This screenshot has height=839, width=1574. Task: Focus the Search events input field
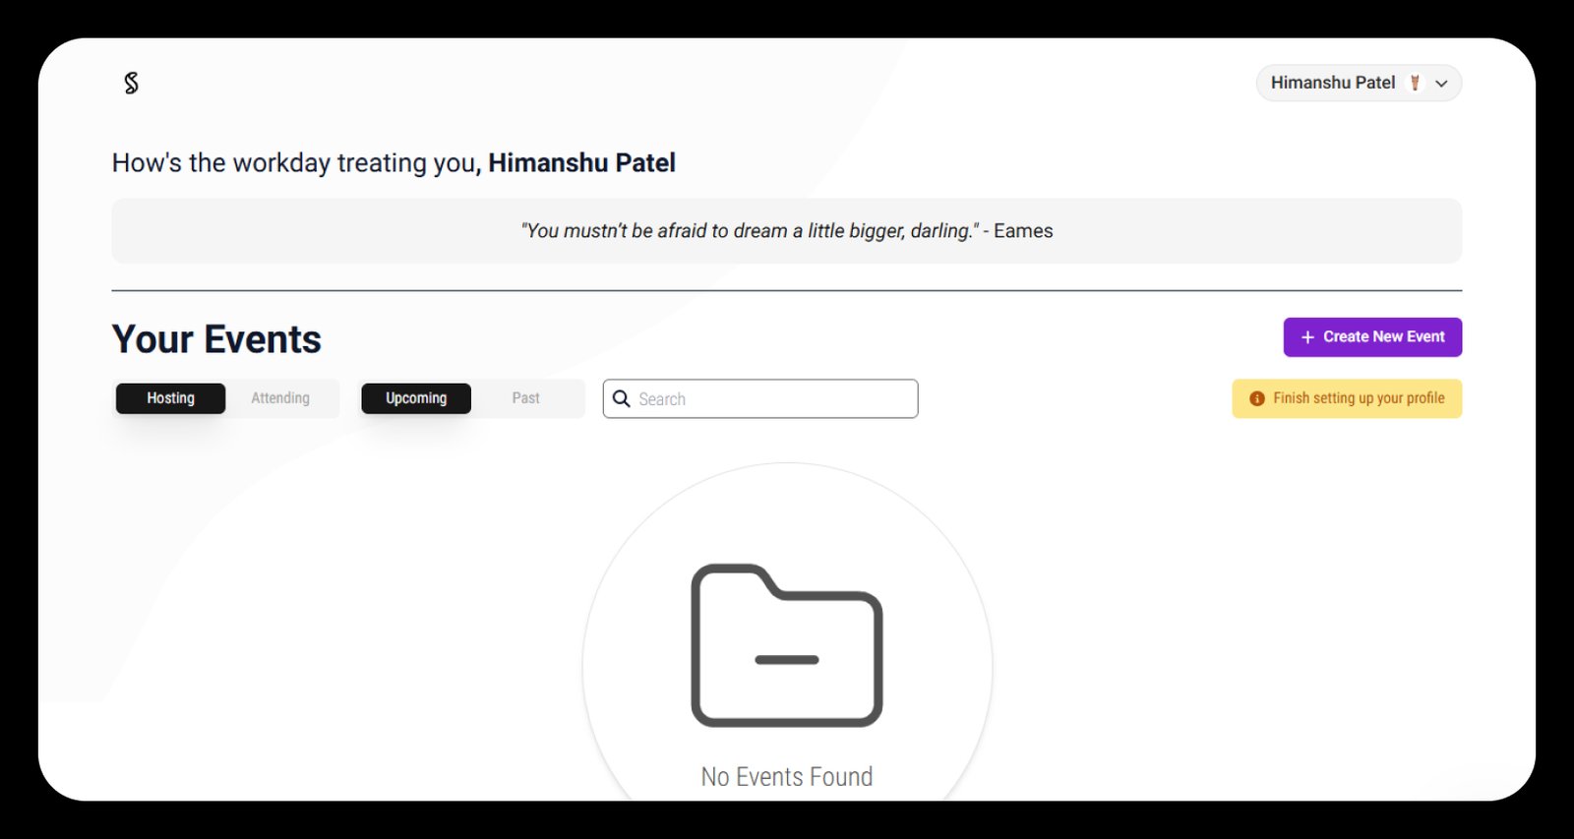coord(772,398)
